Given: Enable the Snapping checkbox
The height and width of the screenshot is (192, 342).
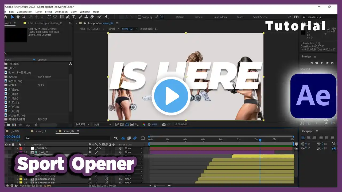Looking at the screenshot, I should 139,17.
